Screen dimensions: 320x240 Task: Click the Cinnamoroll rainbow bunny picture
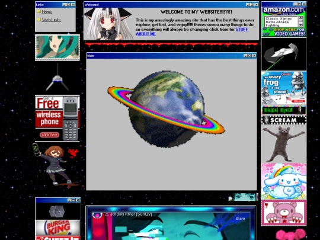[284, 181]
